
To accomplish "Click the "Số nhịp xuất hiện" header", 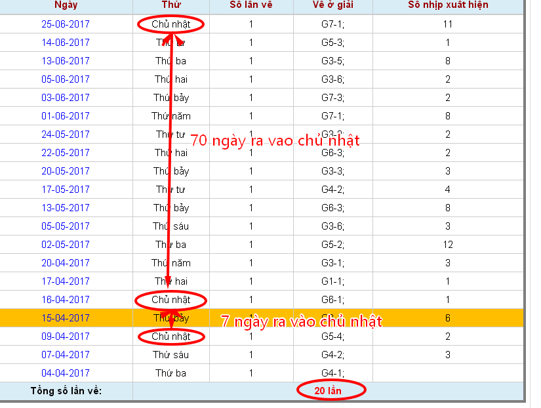I will [x=448, y=5].
